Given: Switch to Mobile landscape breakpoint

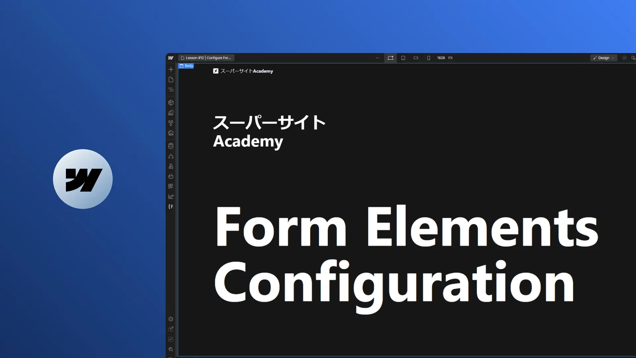Looking at the screenshot, I should tap(416, 58).
